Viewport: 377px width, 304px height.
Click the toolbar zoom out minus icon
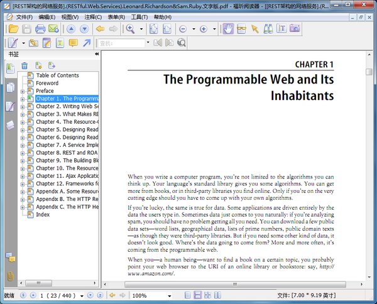[x=183, y=29]
